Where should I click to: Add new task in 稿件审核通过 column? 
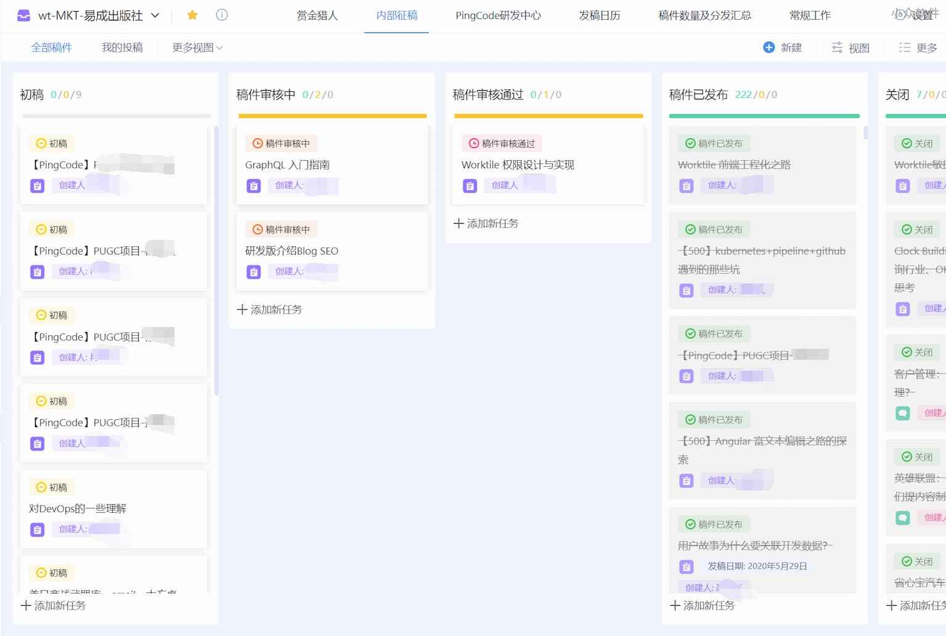coord(486,223)
